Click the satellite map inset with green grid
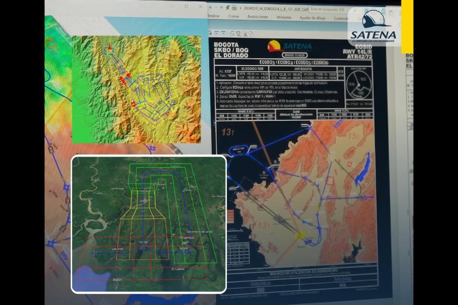This screenshot has width=458, height=305. [149, 224]
